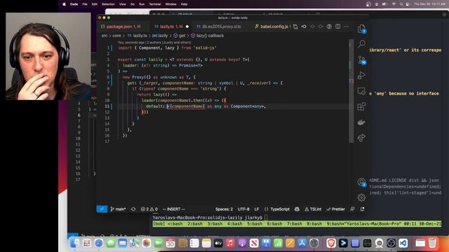Click the -- INSERT -- Vim mode indicator
This screenshot has height=252, width=449.
173,209
